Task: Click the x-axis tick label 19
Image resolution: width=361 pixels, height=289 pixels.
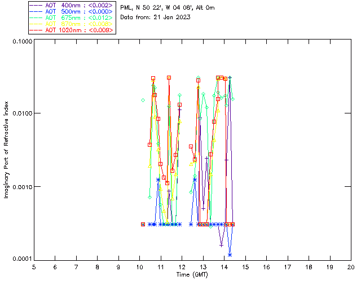Action: 330,267
